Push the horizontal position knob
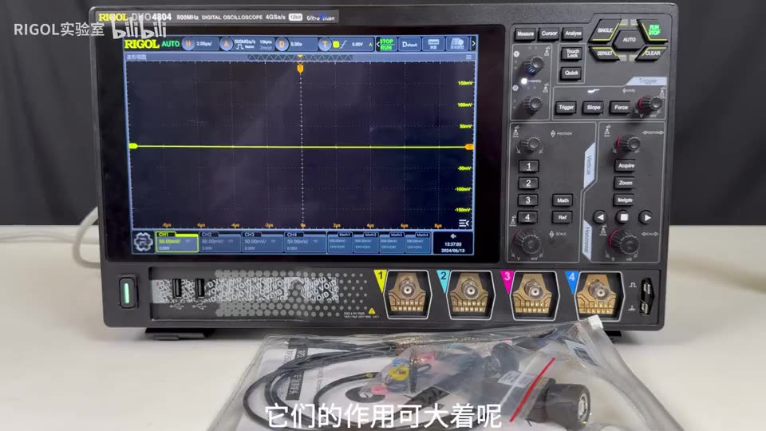This screenshot has height=431, width=766. click(x=628, y=143)
